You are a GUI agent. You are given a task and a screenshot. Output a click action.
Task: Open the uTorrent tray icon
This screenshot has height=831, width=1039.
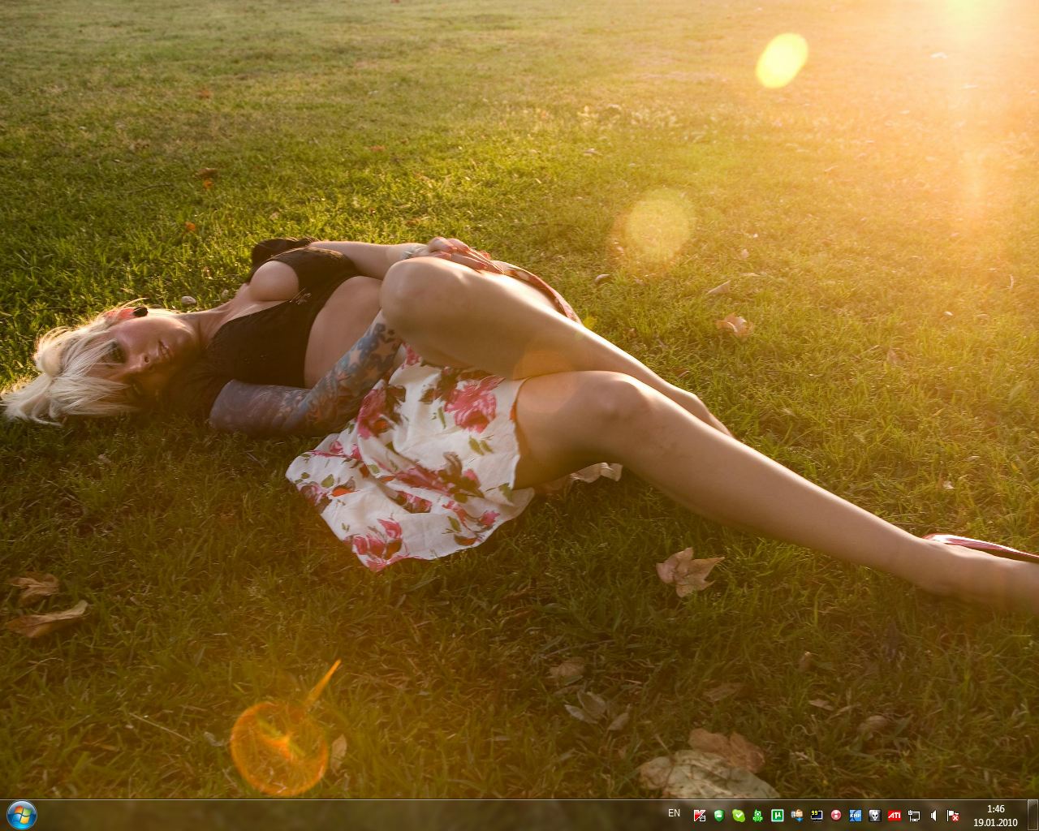tap(778, 815)
